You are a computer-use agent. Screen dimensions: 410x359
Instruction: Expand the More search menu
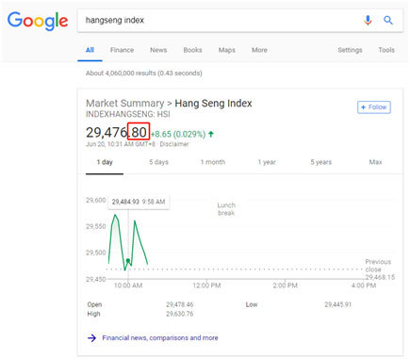point(259,50)
